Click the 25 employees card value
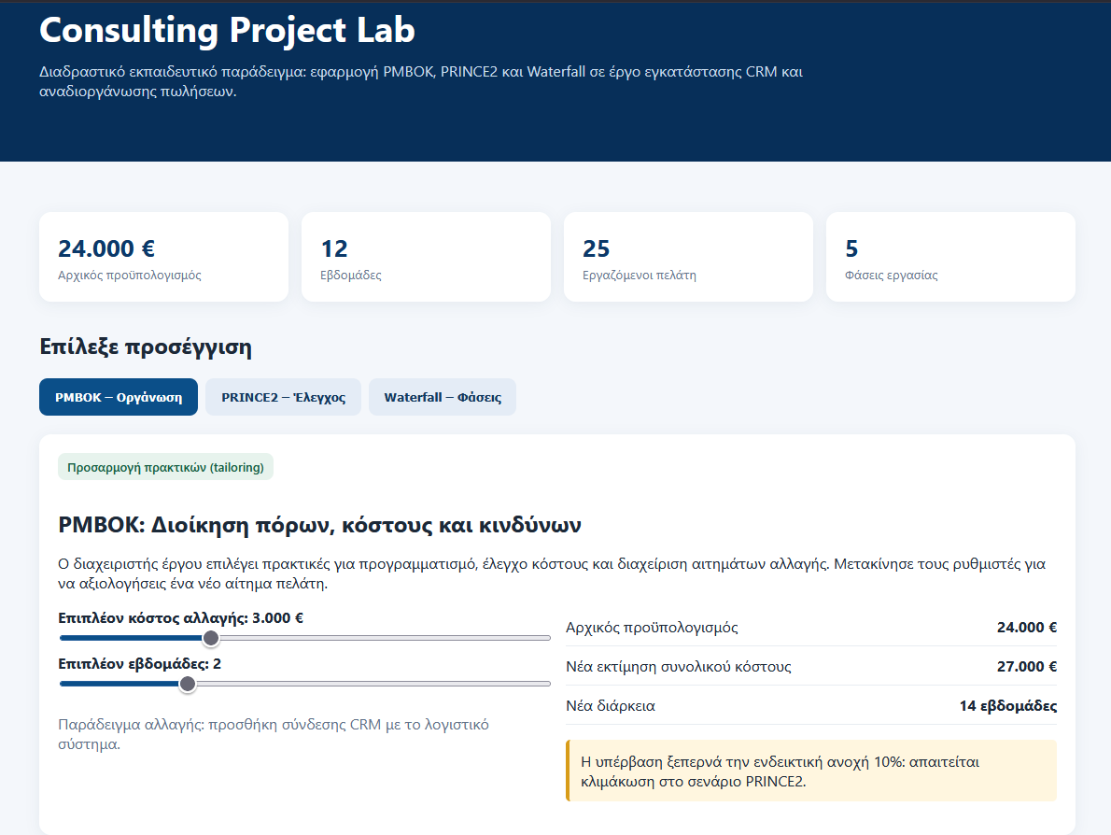Image resolution: width=1111 pixels, height=835 pixels. pyautogui.click(x=596, y=248)
